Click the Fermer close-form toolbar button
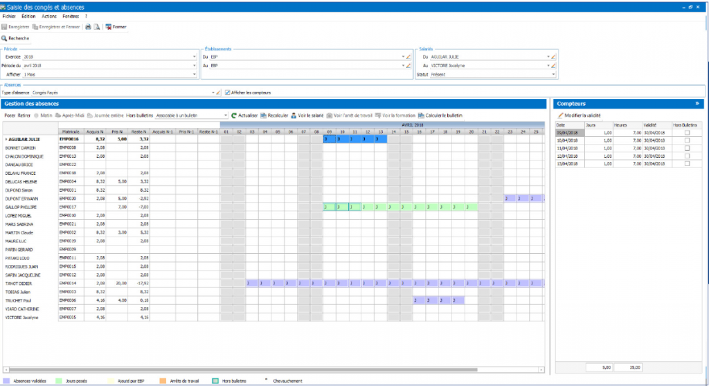The width and height of the screenshot is (709, 386). click(x=116, y=27)
